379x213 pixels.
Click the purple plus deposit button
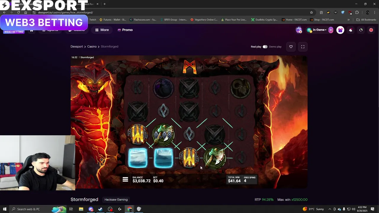[x=331, y=30]
